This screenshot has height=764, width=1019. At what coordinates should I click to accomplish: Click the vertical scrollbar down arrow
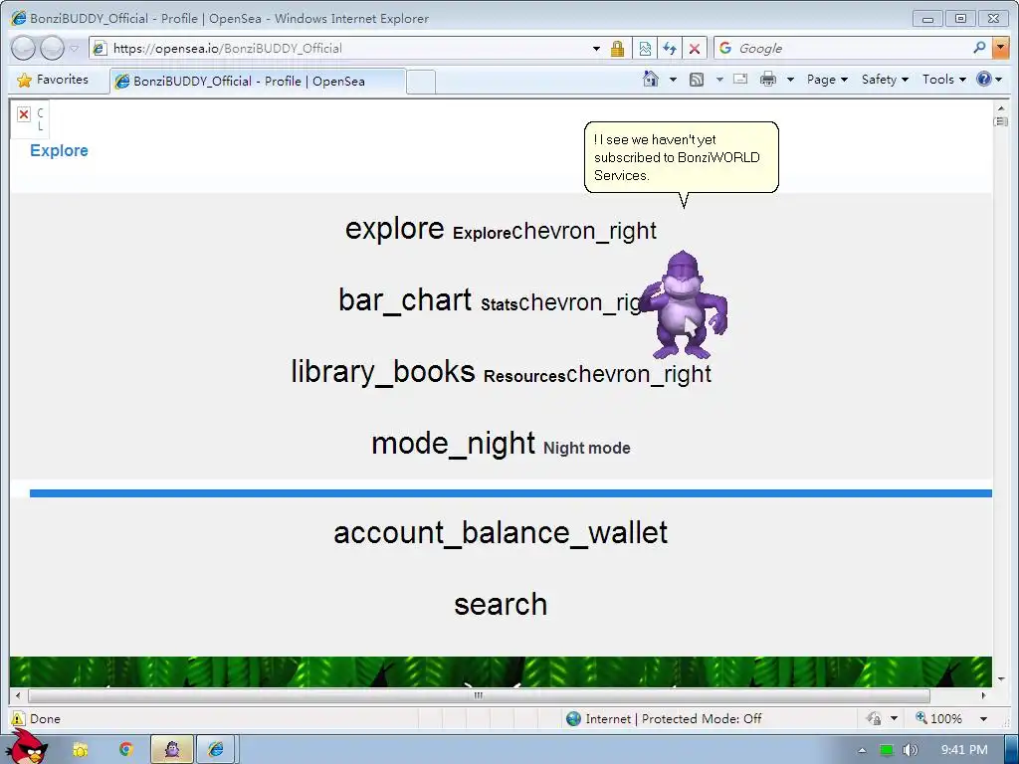click(x=1001, y=679)
